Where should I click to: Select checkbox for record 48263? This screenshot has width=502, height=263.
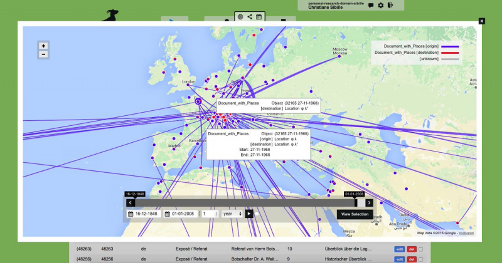click(421, 249)
